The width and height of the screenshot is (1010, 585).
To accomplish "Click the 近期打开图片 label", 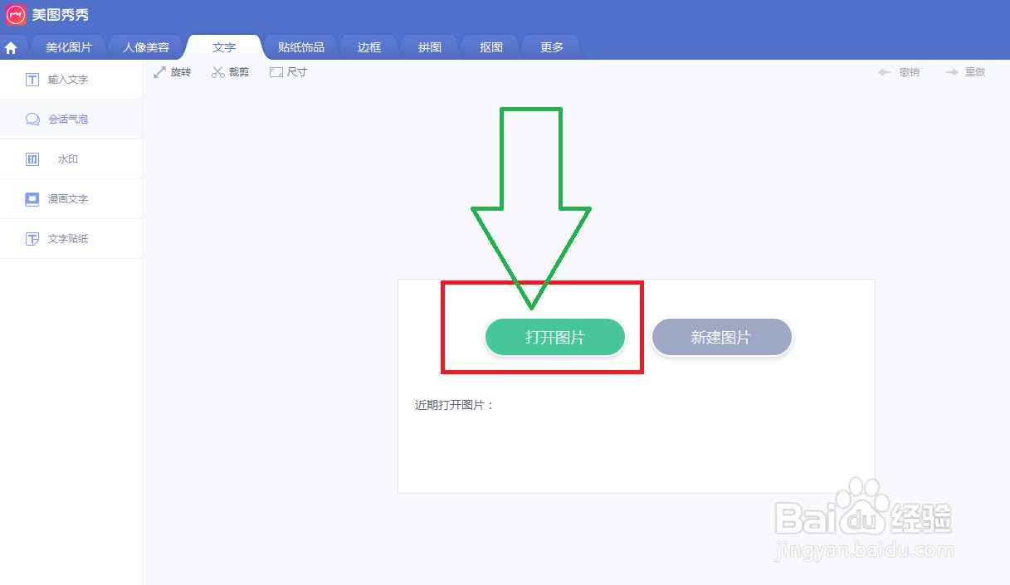I will 454,405.
